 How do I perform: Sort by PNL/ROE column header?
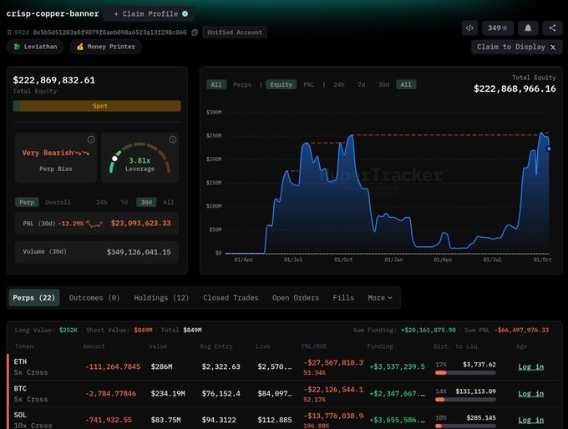314,346
